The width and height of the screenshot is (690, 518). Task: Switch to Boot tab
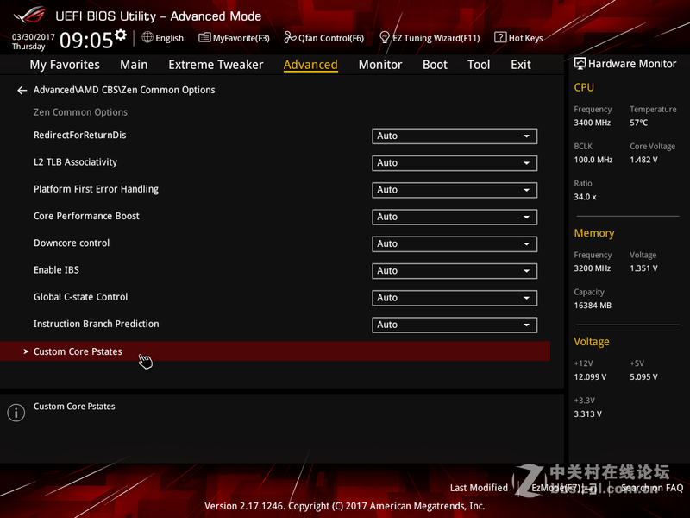[435, 65]
